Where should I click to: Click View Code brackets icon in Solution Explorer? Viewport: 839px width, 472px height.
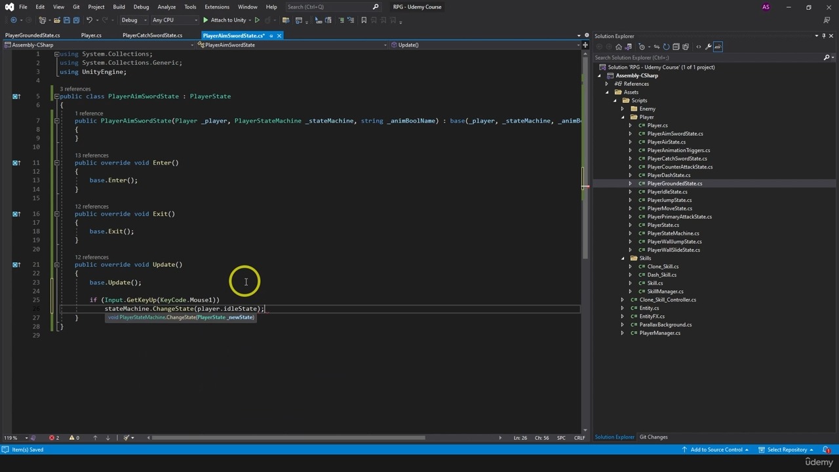(699, 47)
